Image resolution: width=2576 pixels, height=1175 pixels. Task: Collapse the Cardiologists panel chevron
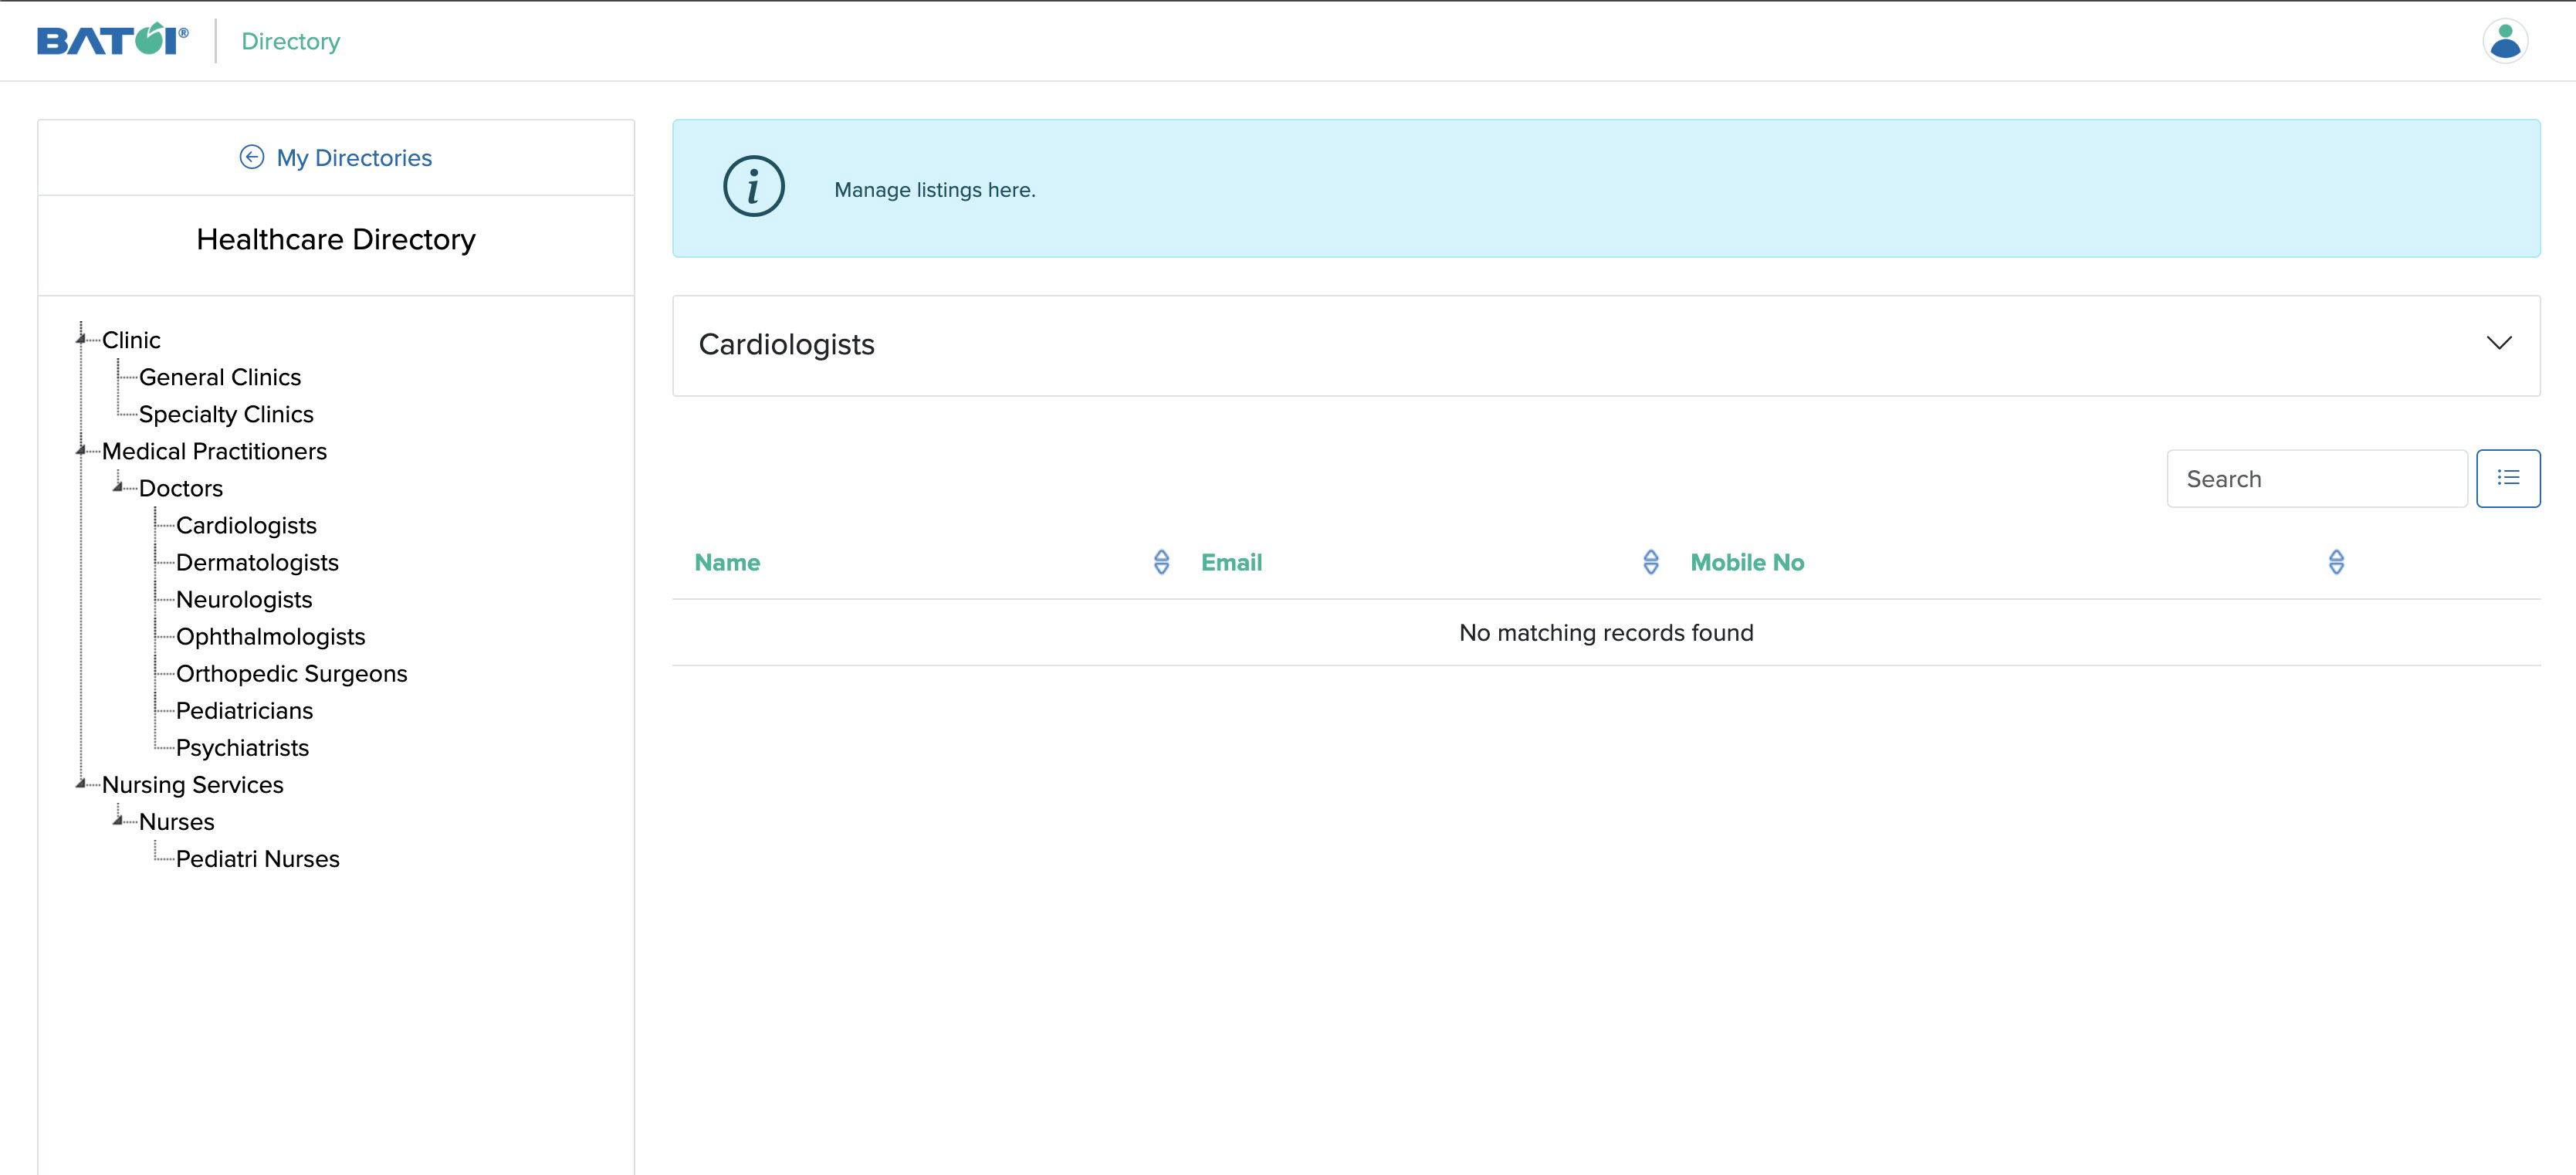pos(2500,343)
